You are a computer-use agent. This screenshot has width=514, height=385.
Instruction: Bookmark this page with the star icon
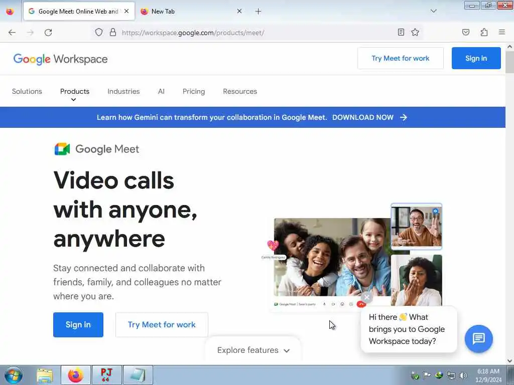pyautogui.click(x=415, y=32)
